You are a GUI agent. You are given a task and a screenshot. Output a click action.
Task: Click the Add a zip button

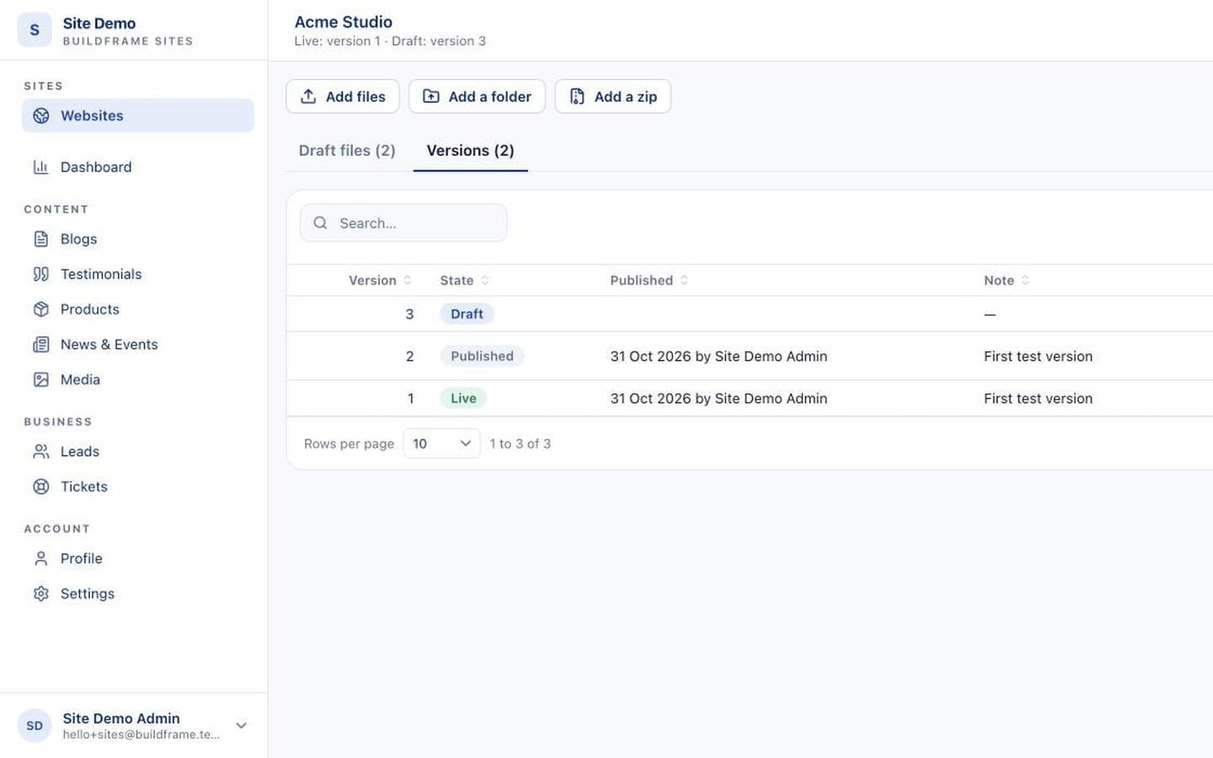(612, 96)
